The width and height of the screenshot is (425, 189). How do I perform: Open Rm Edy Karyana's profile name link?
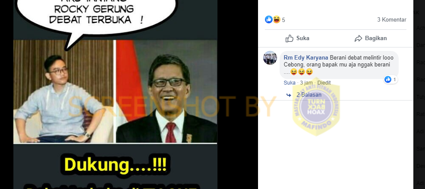306,58
